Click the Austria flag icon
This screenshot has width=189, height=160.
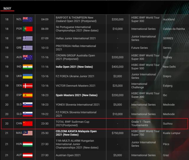[27, 155]
